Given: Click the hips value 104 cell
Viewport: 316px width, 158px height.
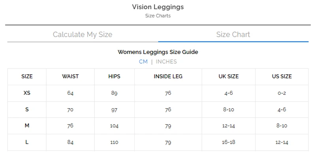Looking at the screenshot, I should pyautogui.click(x=114, y=126).
